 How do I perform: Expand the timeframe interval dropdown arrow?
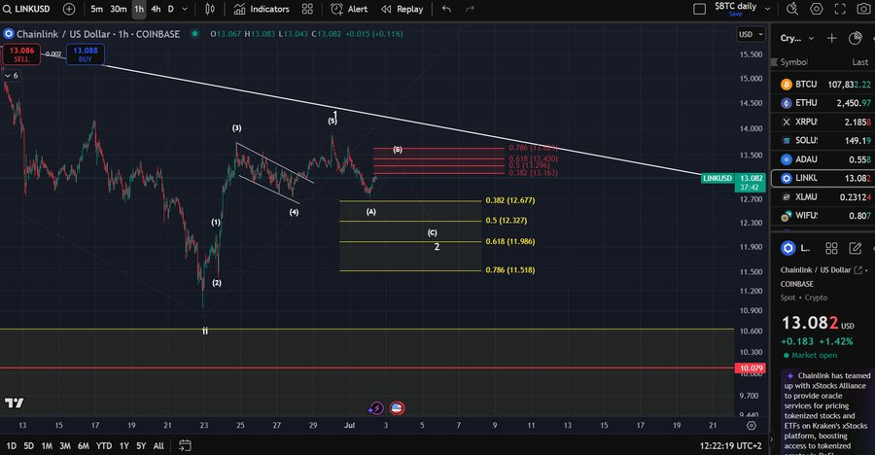click(x=185, y=9)
